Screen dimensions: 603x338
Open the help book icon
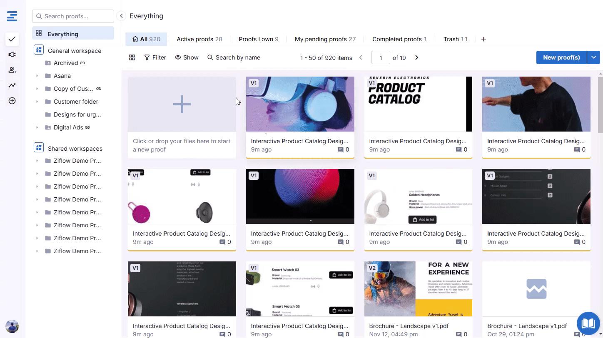588,323
